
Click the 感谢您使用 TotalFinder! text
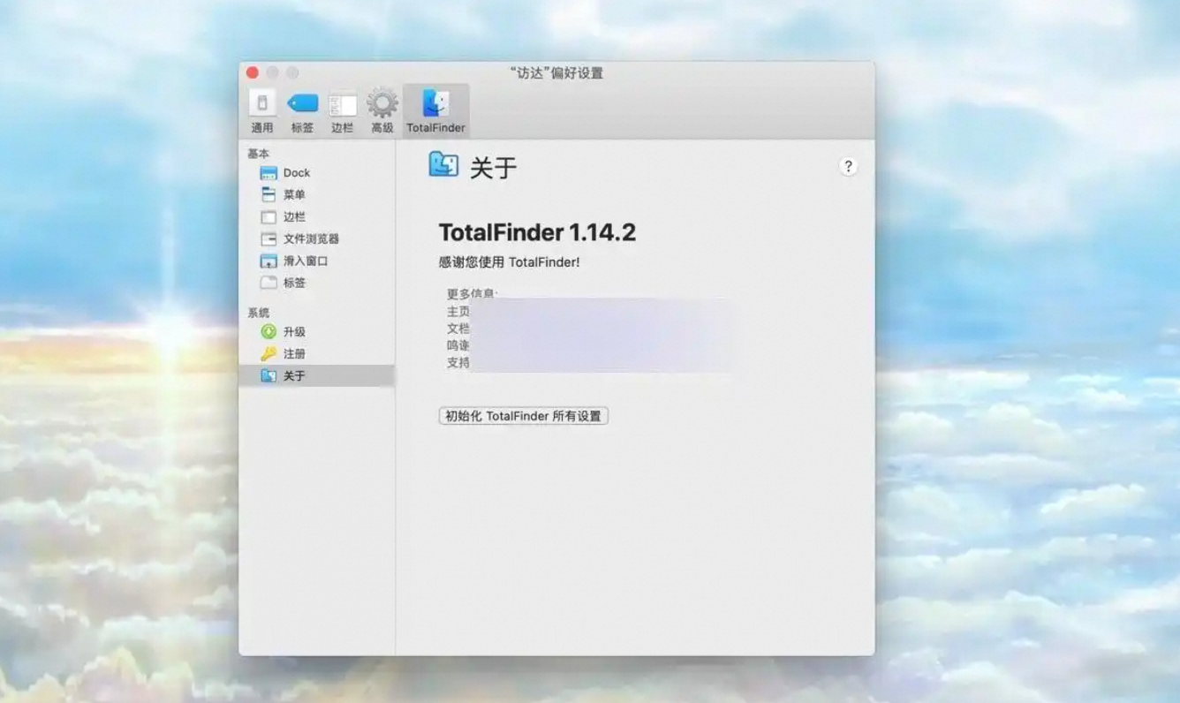pyautogui.click(x=510, y=262)
